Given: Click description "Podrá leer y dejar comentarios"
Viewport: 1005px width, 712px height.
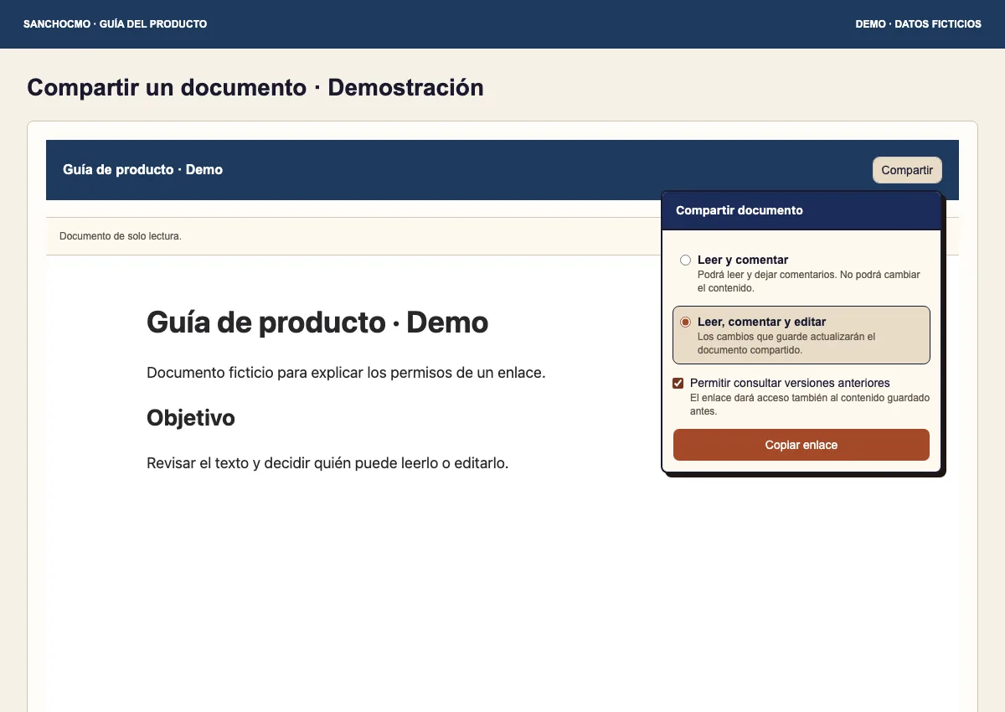Looking at the screenshot, I should click(809, 281).
